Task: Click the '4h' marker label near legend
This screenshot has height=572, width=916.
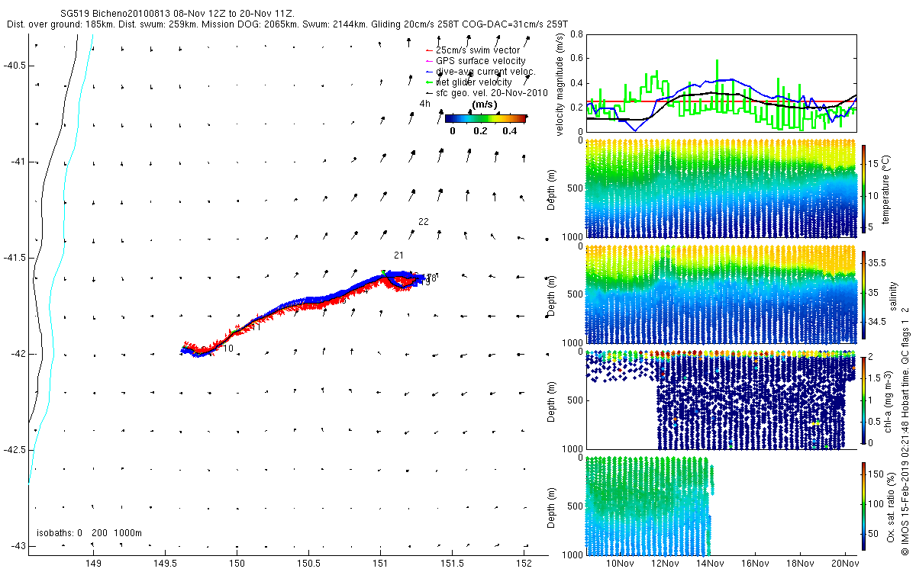Action: pos(425,103)
